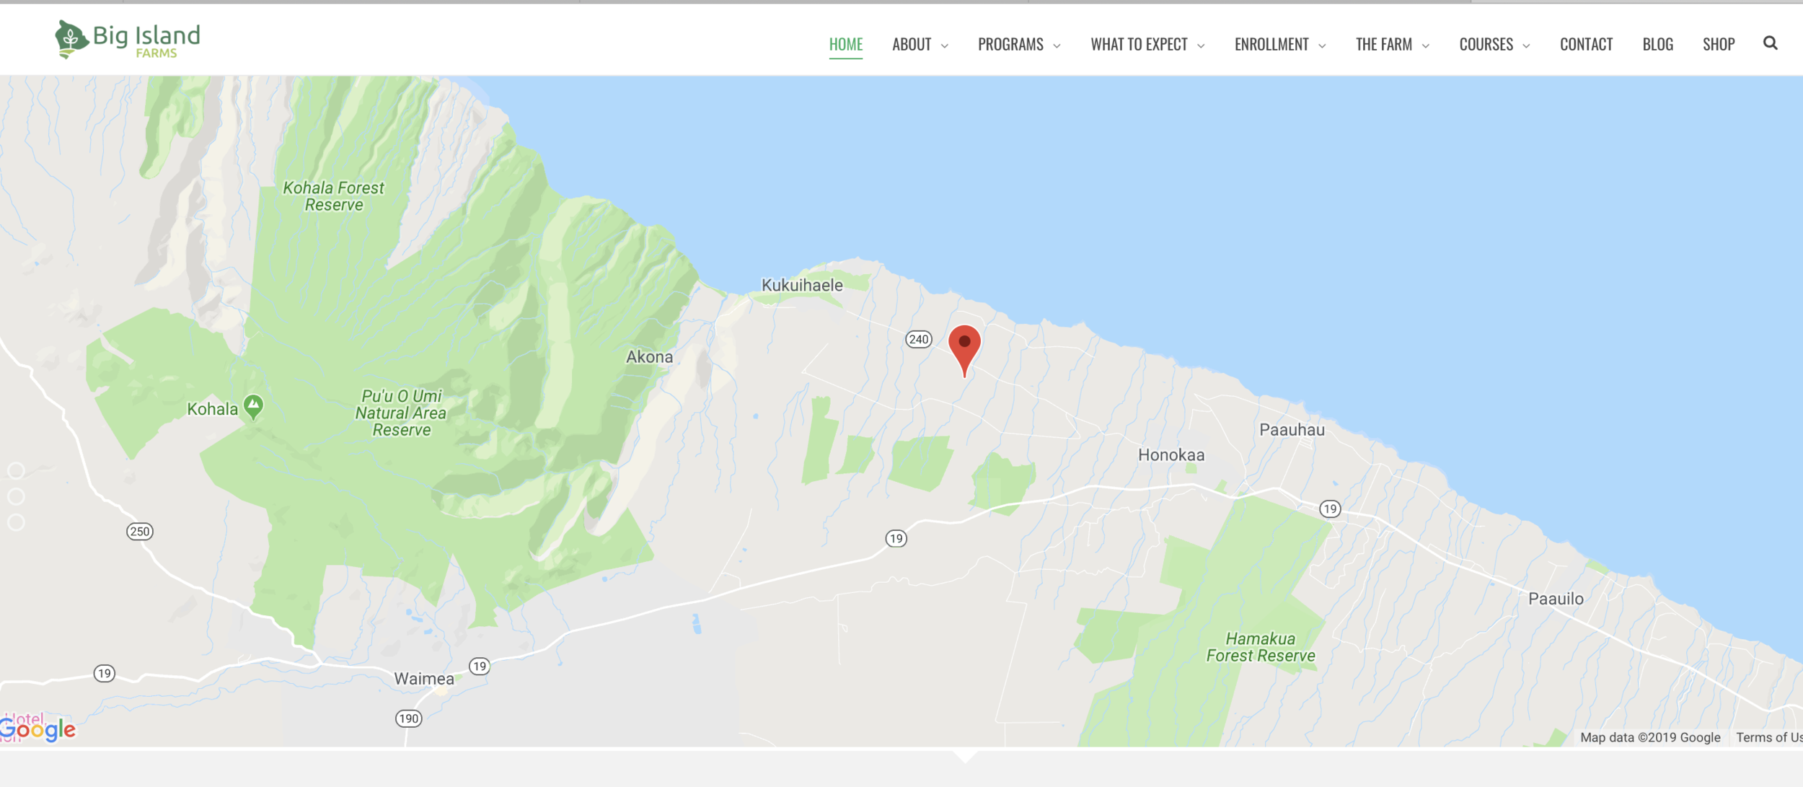Open the search magnifier icon
1803x787 pixels.
pos(1770,43)
